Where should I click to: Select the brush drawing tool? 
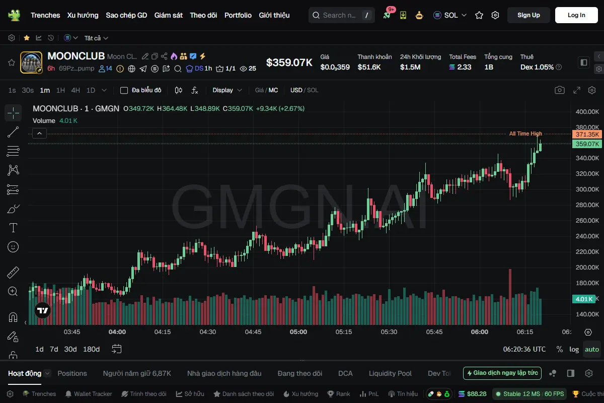click(x=13, y=209)
